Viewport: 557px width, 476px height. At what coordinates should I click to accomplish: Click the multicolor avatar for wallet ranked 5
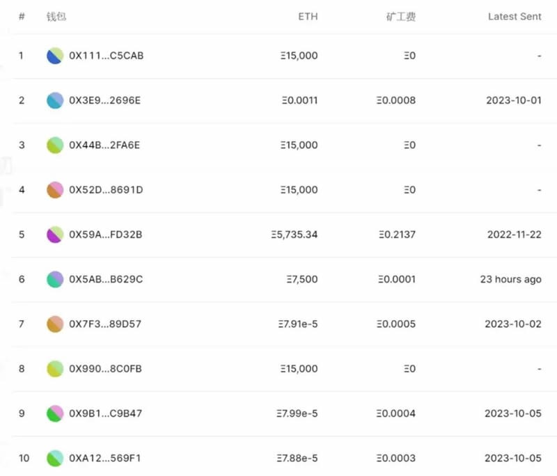pyautogui.click(x=56, y=235)
